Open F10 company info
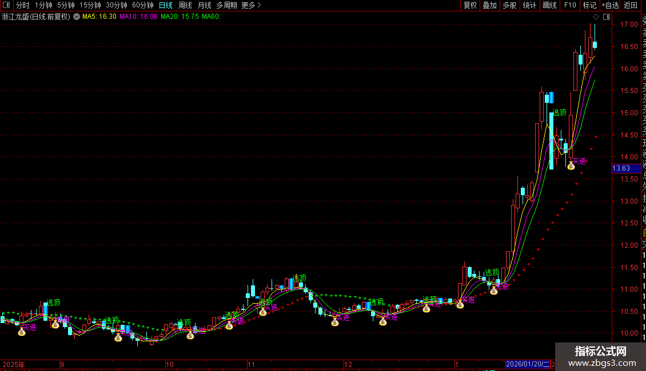This screenshot has height=371, width=646. click(570, 5)
